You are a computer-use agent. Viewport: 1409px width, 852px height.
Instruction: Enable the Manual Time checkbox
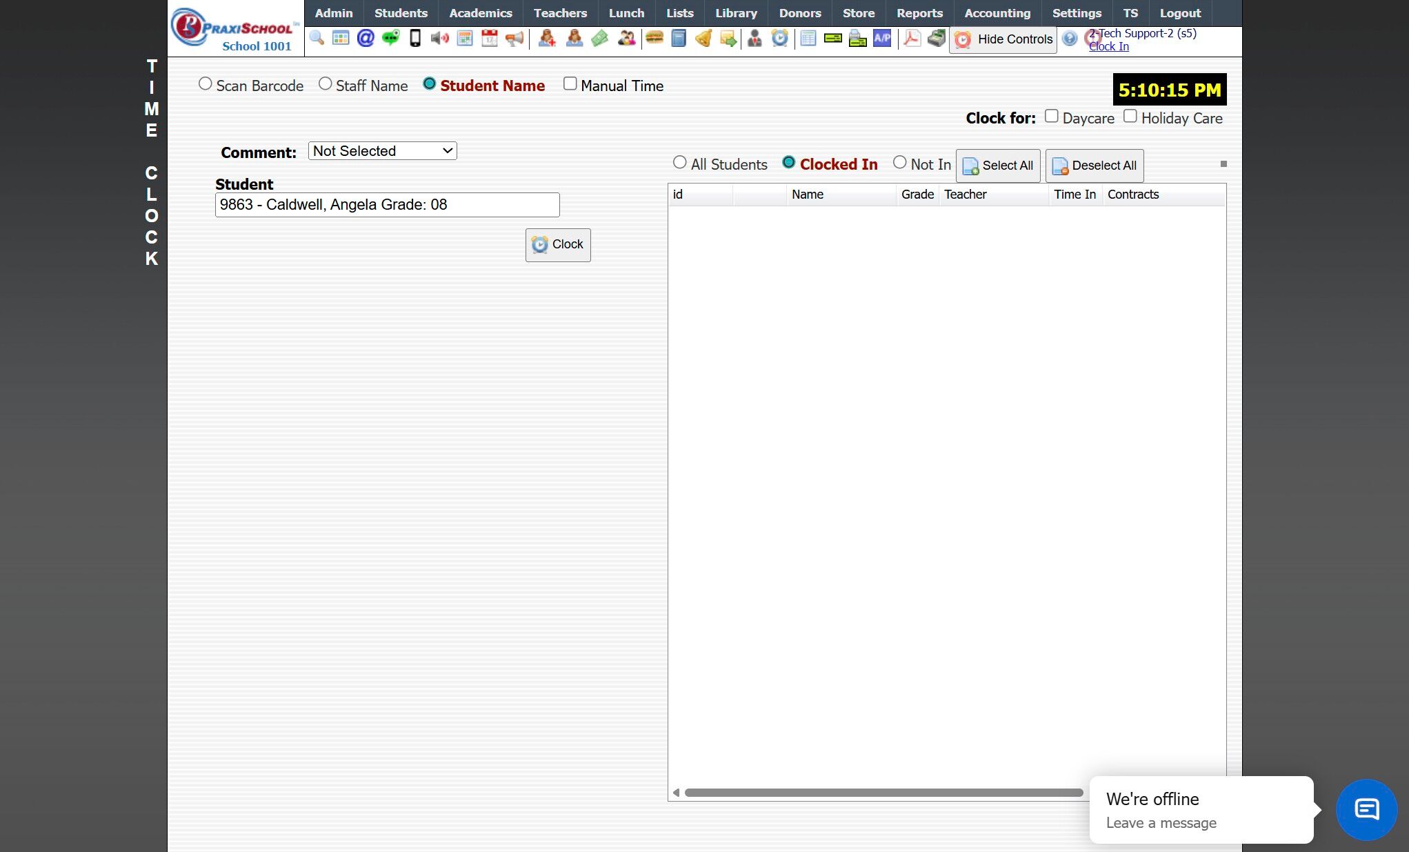(x=570, y=84)
